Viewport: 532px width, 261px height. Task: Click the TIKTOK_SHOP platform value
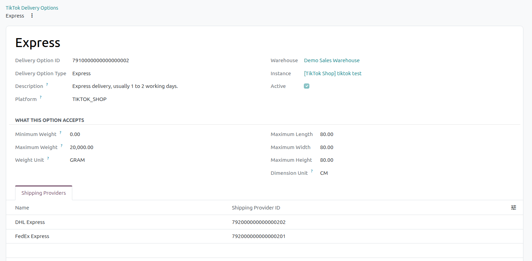pyautogui.click(x=89, y=99)
